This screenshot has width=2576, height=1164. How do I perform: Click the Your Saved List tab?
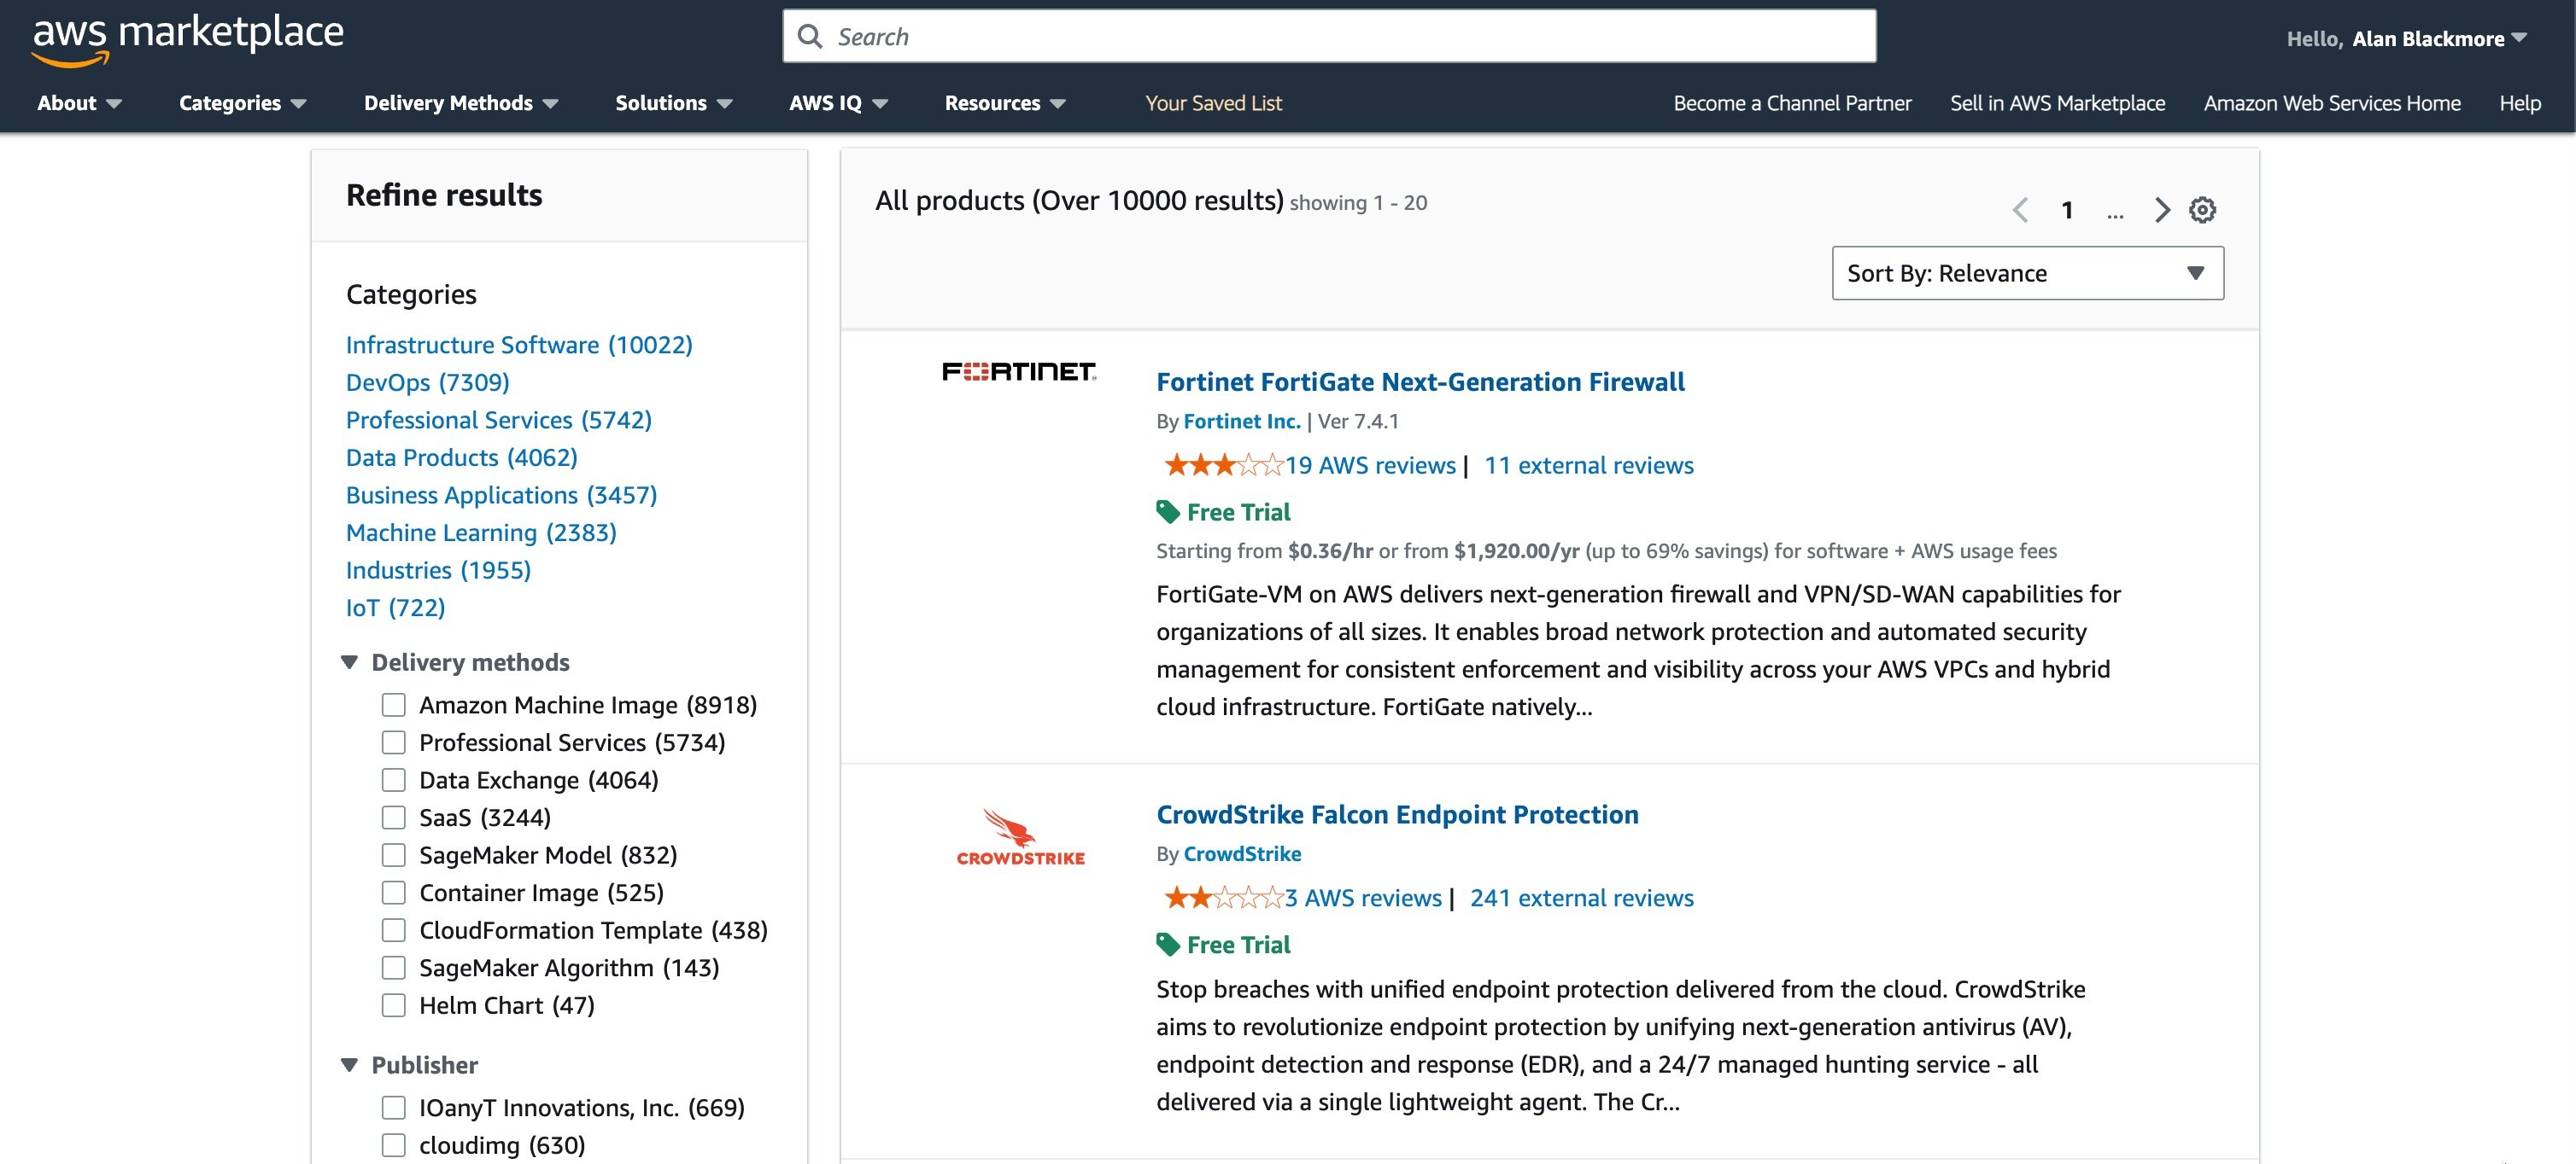[x=1211, y=102]
